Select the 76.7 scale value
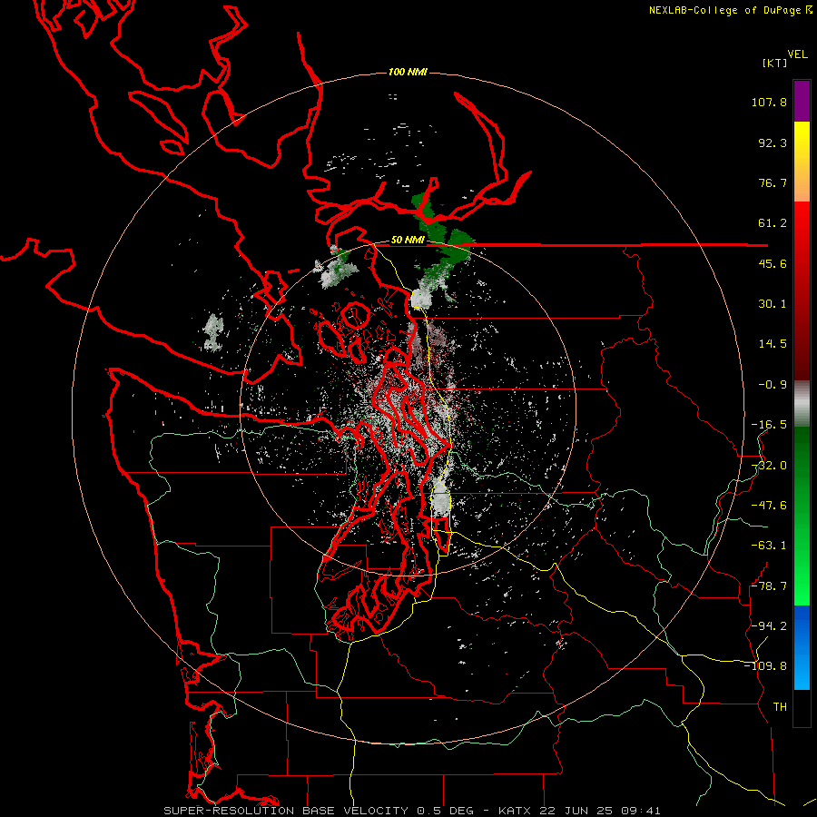This screenshot has height=817, width=817. click(x=773, y=182)
